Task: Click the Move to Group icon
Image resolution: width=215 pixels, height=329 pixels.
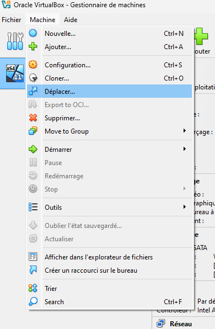Action: tap(33, 131)
